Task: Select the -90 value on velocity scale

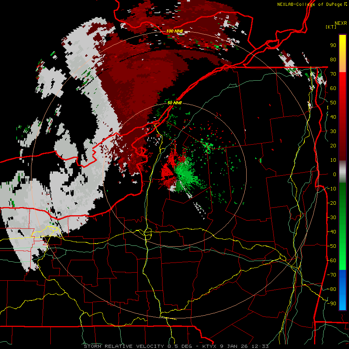Action: 332,304
